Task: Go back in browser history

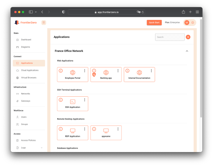Action: [x=42, y=12]
